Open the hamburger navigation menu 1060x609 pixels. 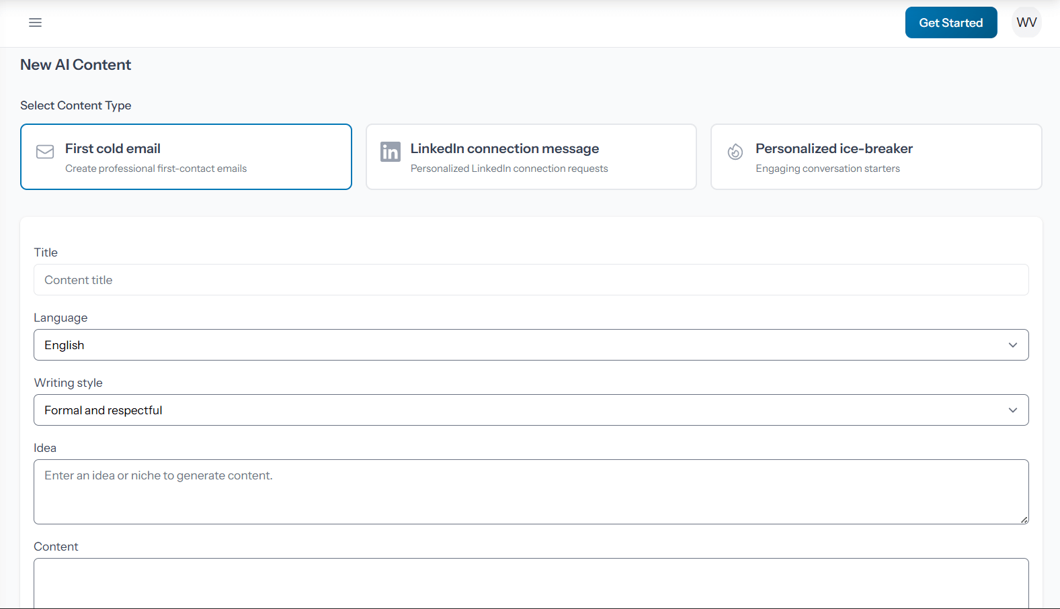click(35, 23)
